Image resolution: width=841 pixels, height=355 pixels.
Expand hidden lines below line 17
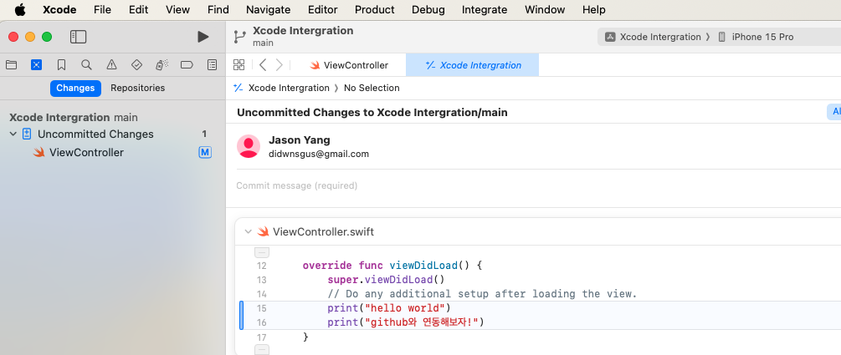262,350
